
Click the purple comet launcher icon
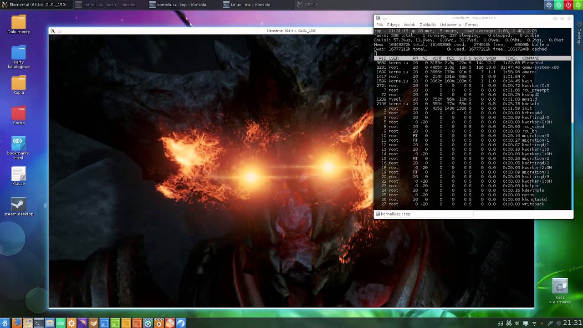point(82,323)
